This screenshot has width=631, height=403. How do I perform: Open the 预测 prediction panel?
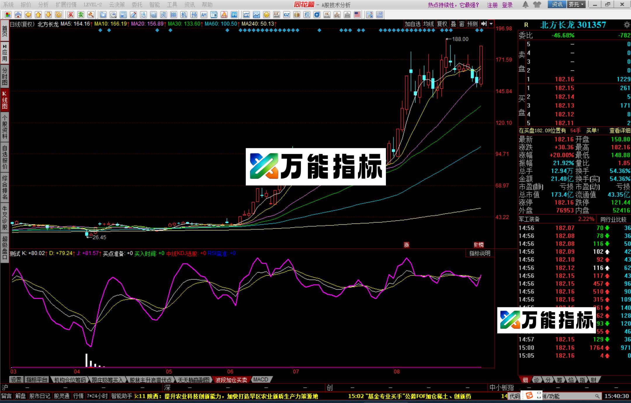472,24
